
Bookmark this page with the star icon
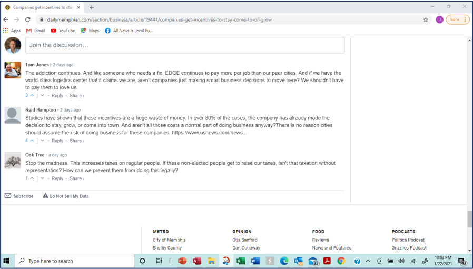426,19
